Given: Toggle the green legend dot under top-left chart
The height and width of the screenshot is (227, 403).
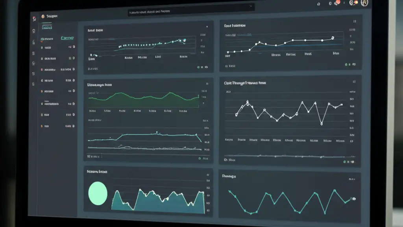Looking at the screenshot, I should point(199,67).
